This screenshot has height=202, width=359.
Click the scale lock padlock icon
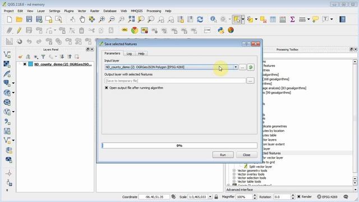pos(216,197)
